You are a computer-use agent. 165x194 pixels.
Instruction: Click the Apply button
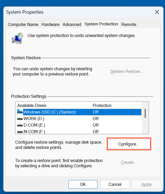pos(147,184)
